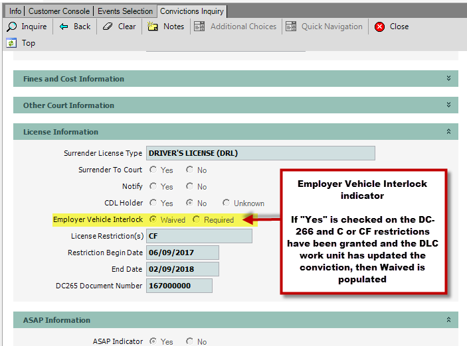Click the Quick Navigation icon
The image size is (467, 346).
tap(291, 27)
